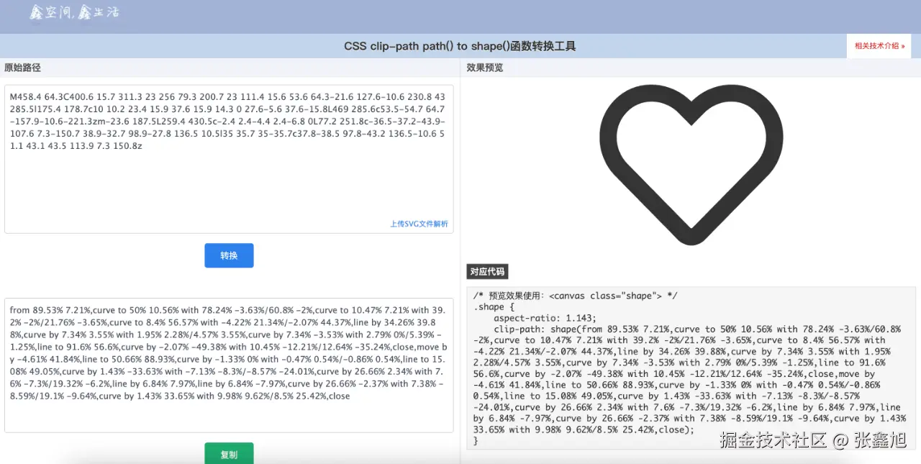Click the 效果预览 section header
This screenshot has width=921, height=464.
coord(485,68)
